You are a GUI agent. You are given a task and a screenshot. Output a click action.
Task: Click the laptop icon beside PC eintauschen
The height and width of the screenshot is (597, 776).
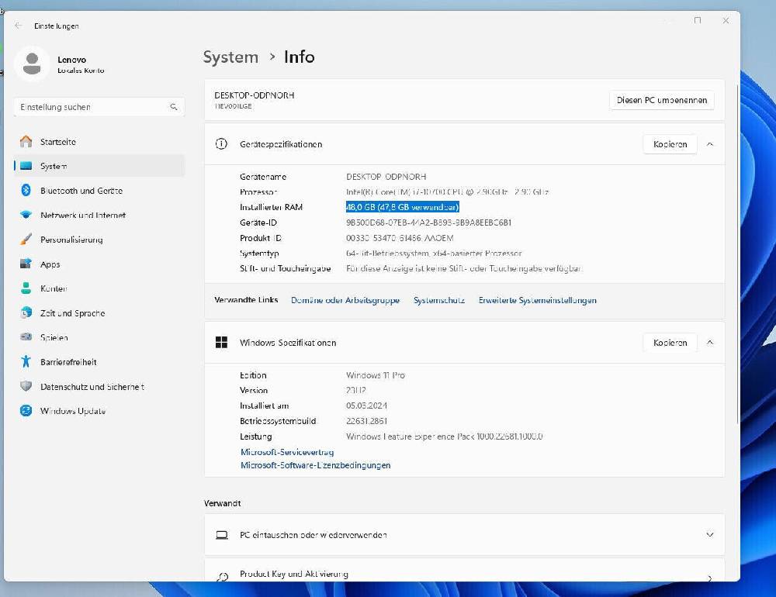[x=222, y=535]
